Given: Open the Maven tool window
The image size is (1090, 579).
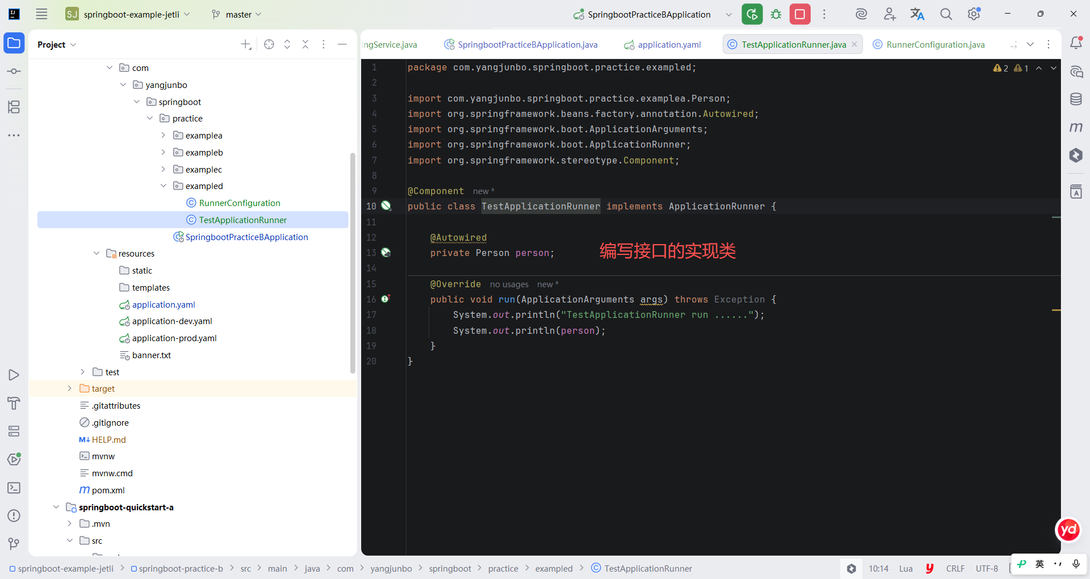Looking at the screenshot, I should click(x=1076, y=127).
